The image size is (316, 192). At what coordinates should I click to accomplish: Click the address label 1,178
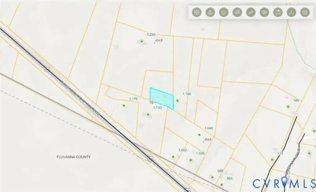click(133, 99)
